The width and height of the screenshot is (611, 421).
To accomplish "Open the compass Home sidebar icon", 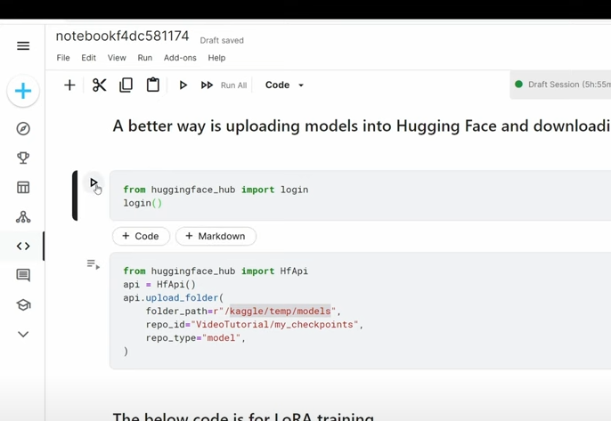I will coord(23,128).
